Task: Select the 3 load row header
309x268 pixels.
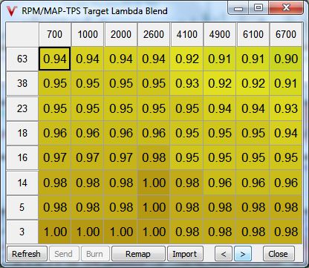Action: coord(22,232)
